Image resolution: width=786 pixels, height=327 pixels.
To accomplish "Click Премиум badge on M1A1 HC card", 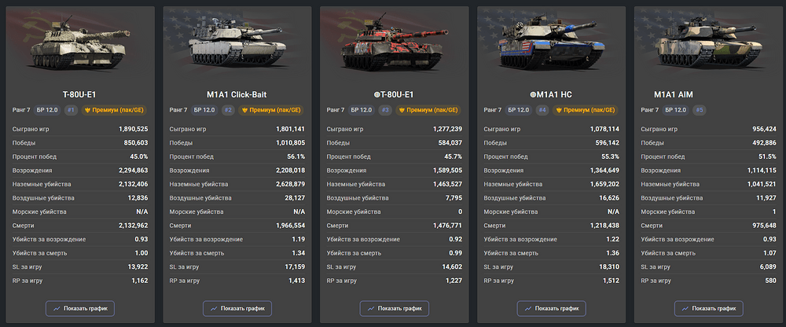I will coord(585,110).
